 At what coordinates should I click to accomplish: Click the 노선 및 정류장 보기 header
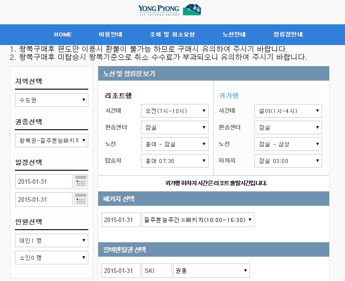213,73
